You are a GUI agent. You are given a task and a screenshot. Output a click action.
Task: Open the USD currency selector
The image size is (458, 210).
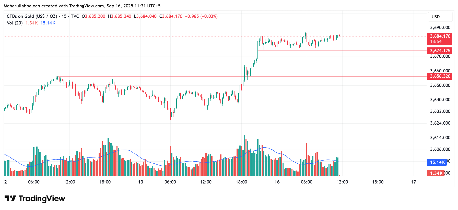[x=440, y=17]
